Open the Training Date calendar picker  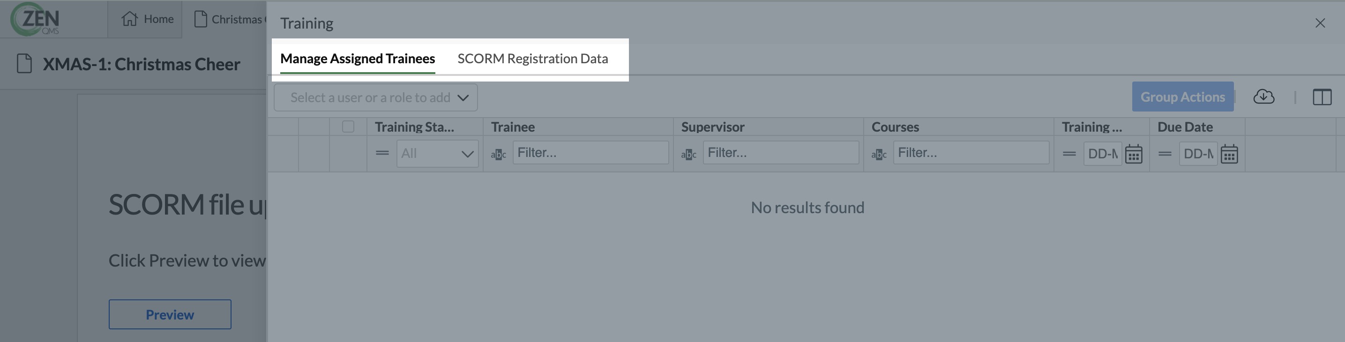click(x=1133, y=154)
